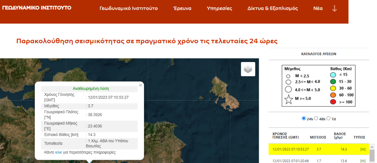
Task: Click the ΜΕΓΕΘΟΣ column header
Action: tap(318, 137)
